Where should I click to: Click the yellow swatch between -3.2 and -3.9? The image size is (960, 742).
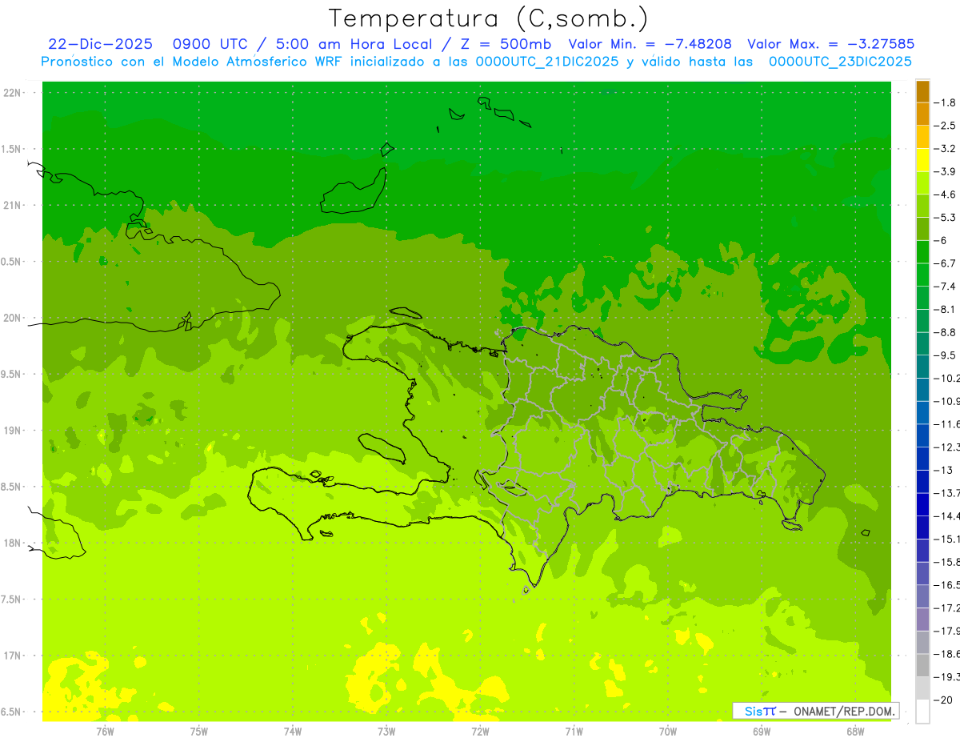pyautogui.click(x=922, y=160)
